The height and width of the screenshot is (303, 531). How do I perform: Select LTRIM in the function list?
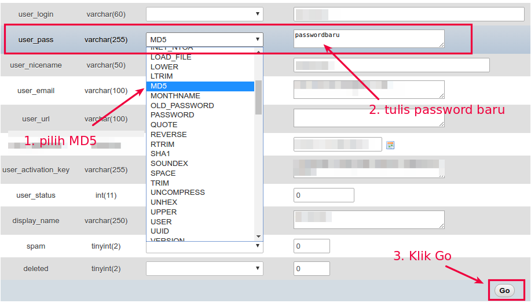[162, 76]
